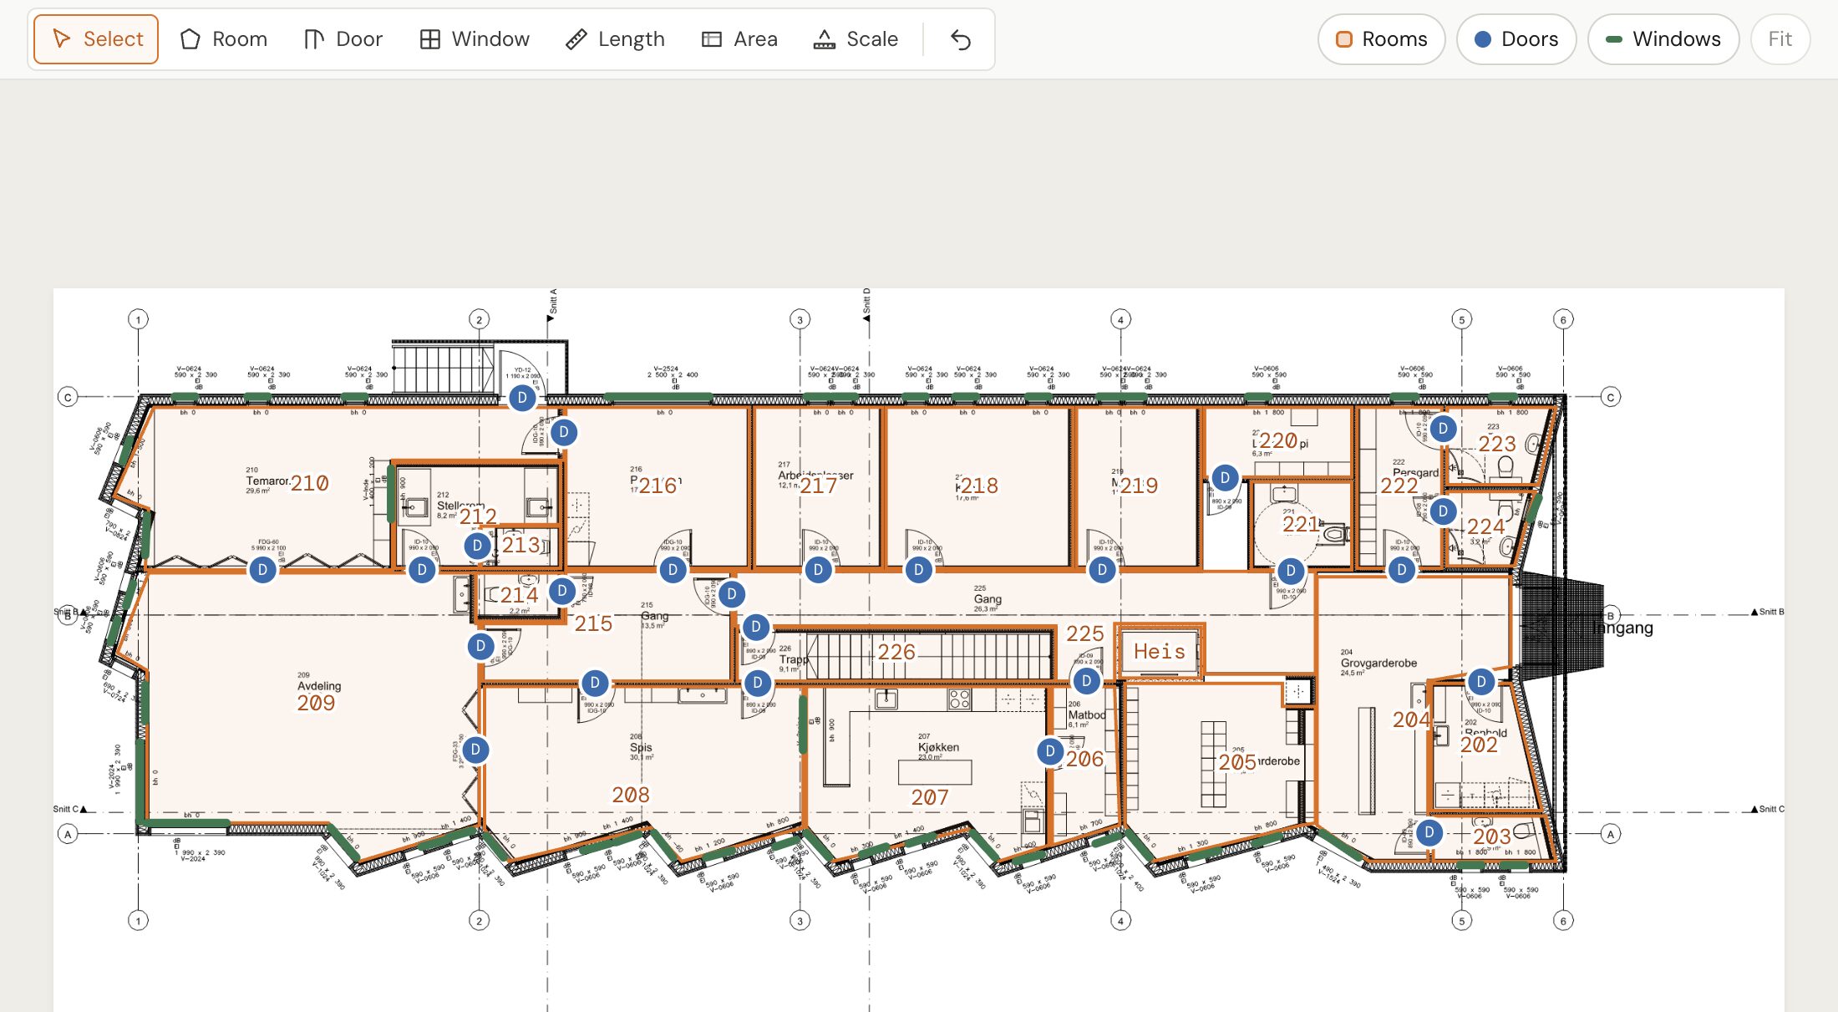
Task: Click door marker below room 210
Action: (262, 570)
